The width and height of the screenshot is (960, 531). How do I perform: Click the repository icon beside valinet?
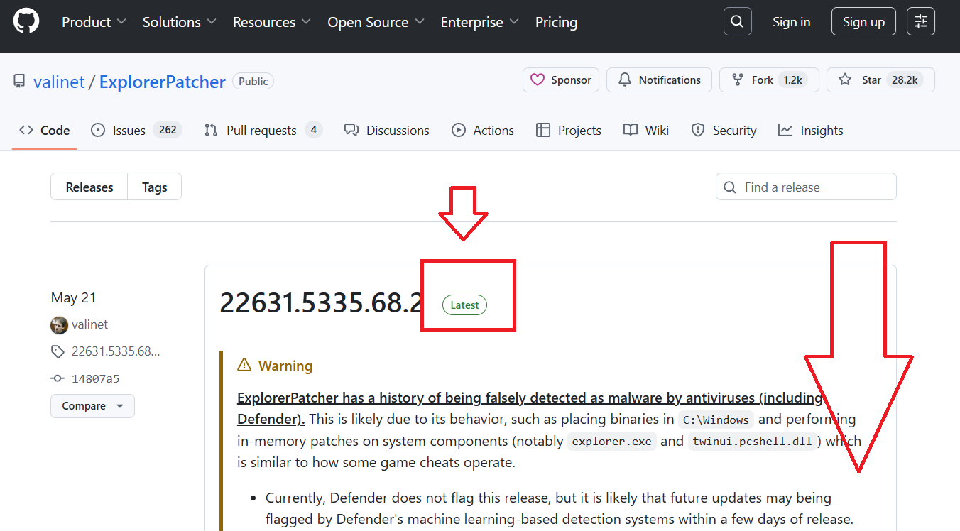pyautogui.click(x=20, y=81)
